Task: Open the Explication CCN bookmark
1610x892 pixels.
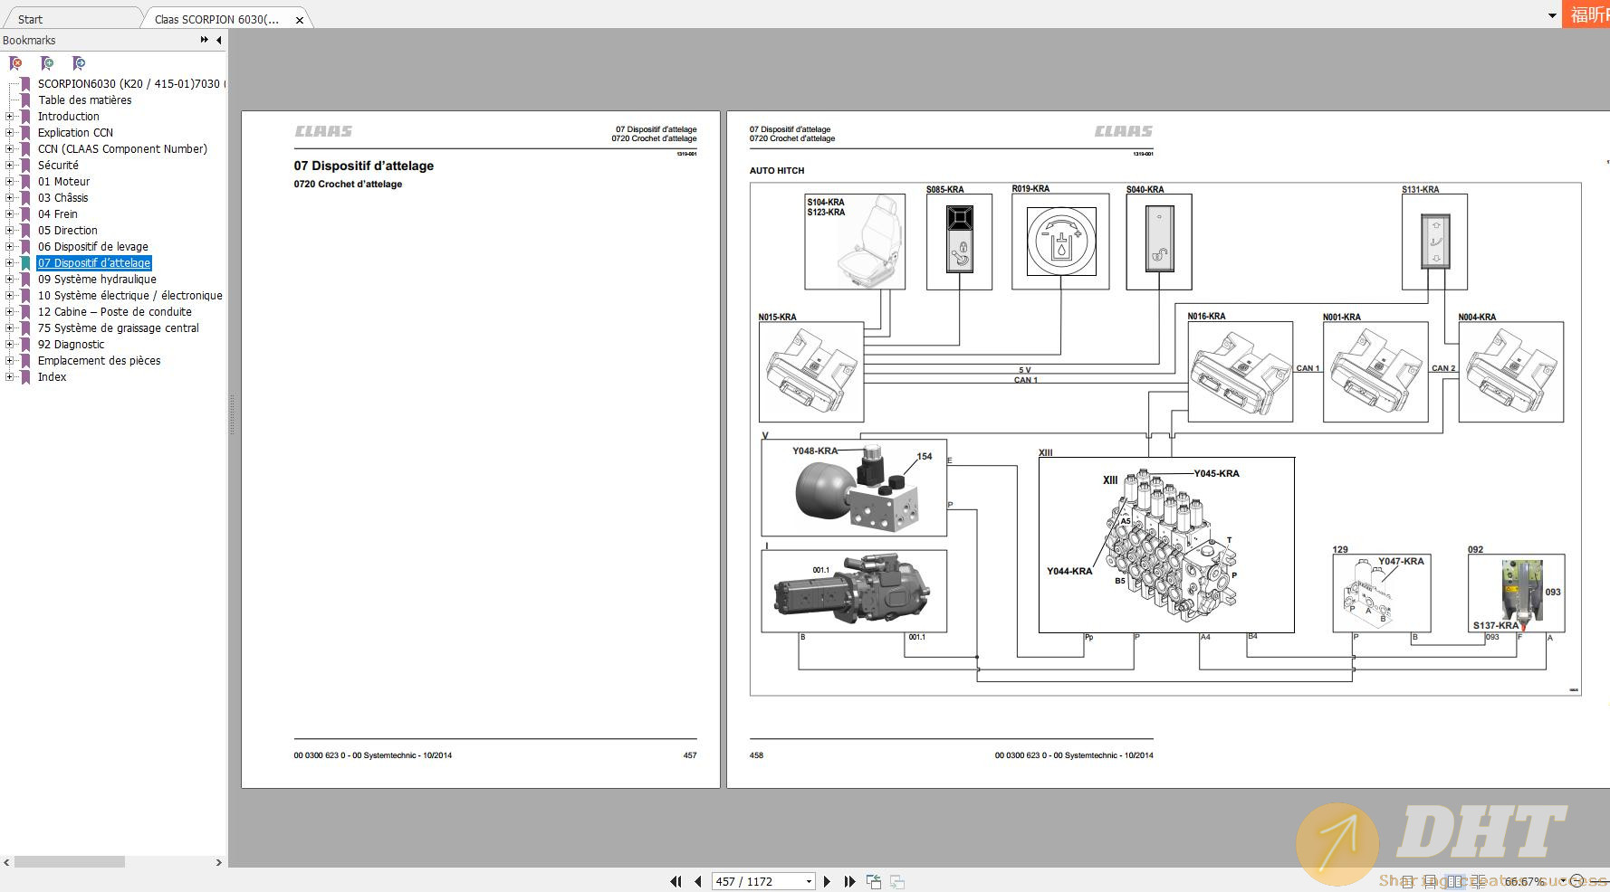Action: point(75,132)
